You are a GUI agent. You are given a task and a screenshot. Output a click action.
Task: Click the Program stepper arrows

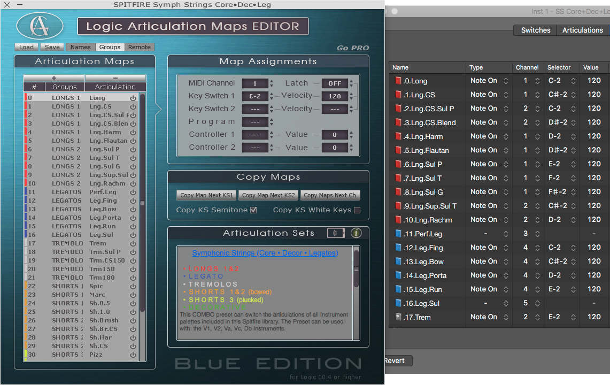[x=272, y=122]
